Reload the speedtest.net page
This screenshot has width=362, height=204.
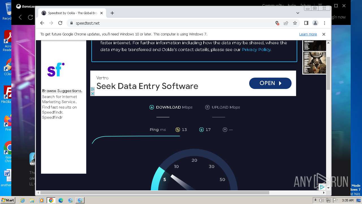(60, 23)
